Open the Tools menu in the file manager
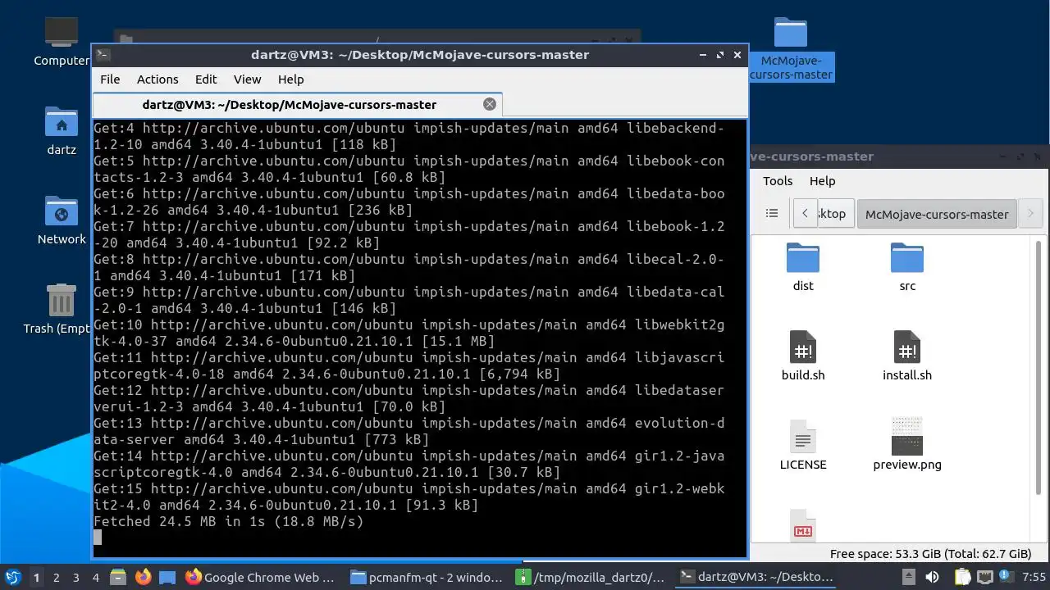Image resolution: width=1050 pixels, height=590 pixels. pyautogui.click(x=778, y=181)
